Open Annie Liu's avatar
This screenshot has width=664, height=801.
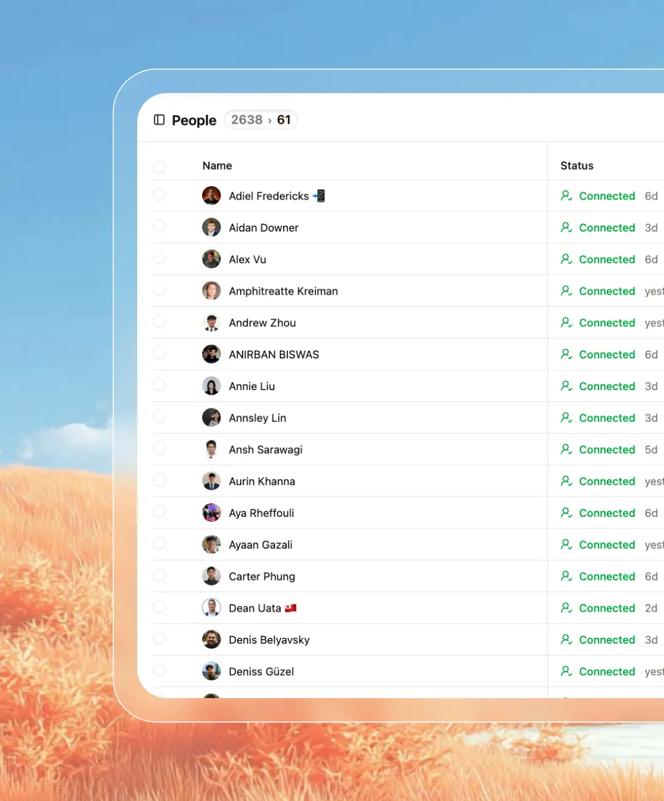click(211, 386)
